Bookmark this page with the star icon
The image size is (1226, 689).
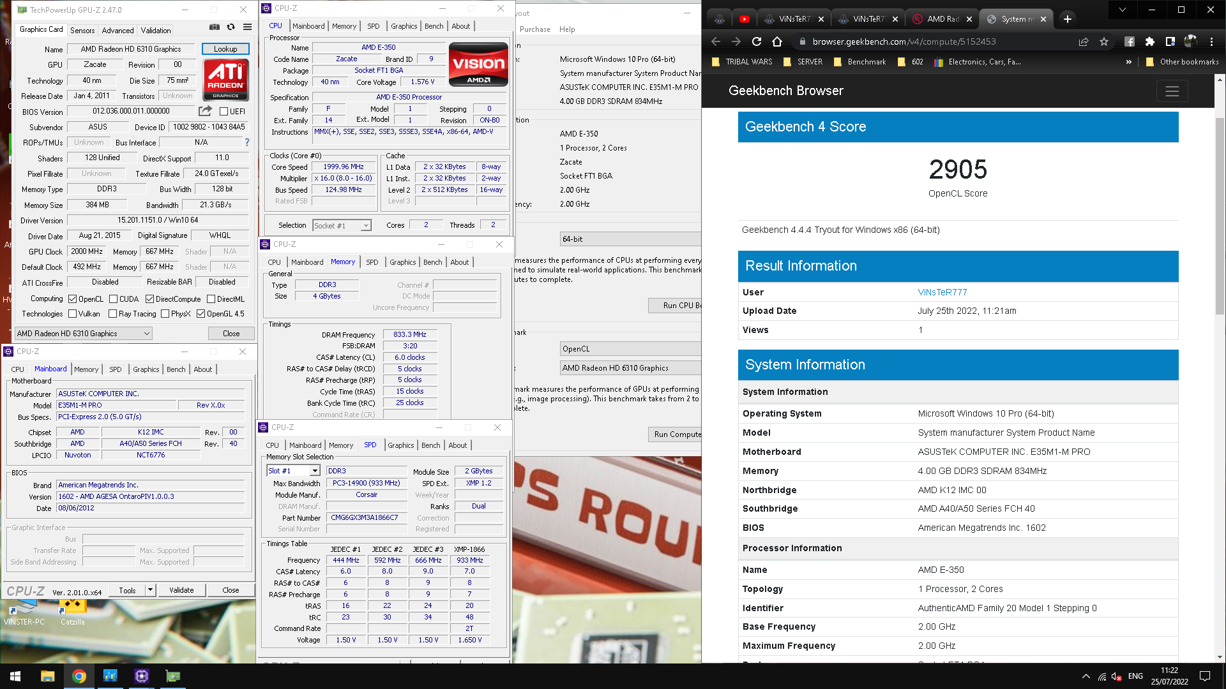[x=1104, y=41]
